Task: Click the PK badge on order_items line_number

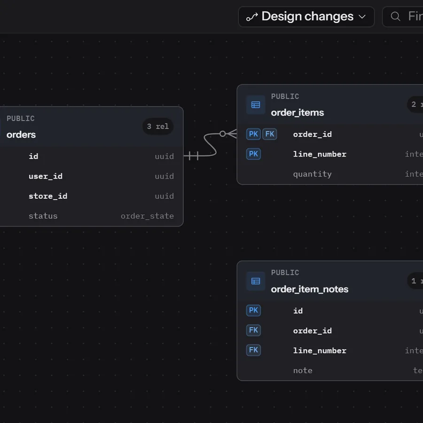Action: coord(253,154)
